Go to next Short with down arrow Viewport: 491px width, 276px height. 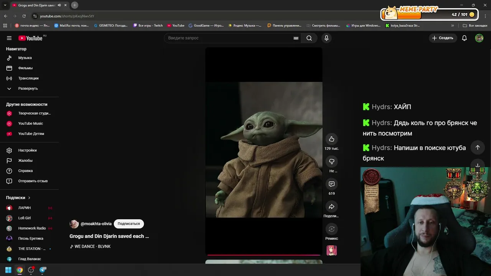tap(478, 166)
